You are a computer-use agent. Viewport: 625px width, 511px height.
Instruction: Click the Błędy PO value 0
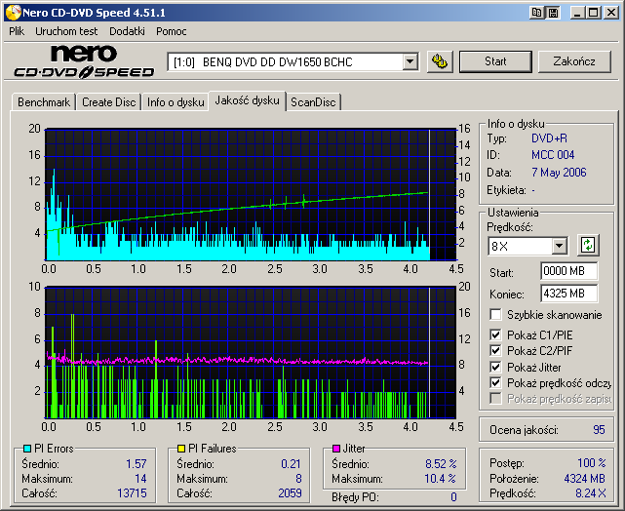tap(453, 497)
